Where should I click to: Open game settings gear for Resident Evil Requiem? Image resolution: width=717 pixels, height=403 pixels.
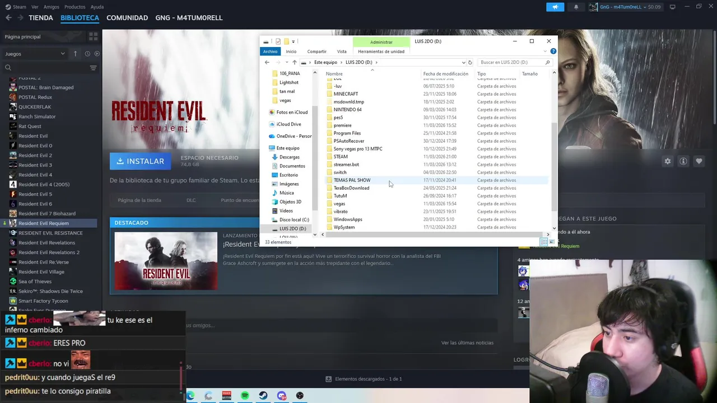click(x=667, y=161)
